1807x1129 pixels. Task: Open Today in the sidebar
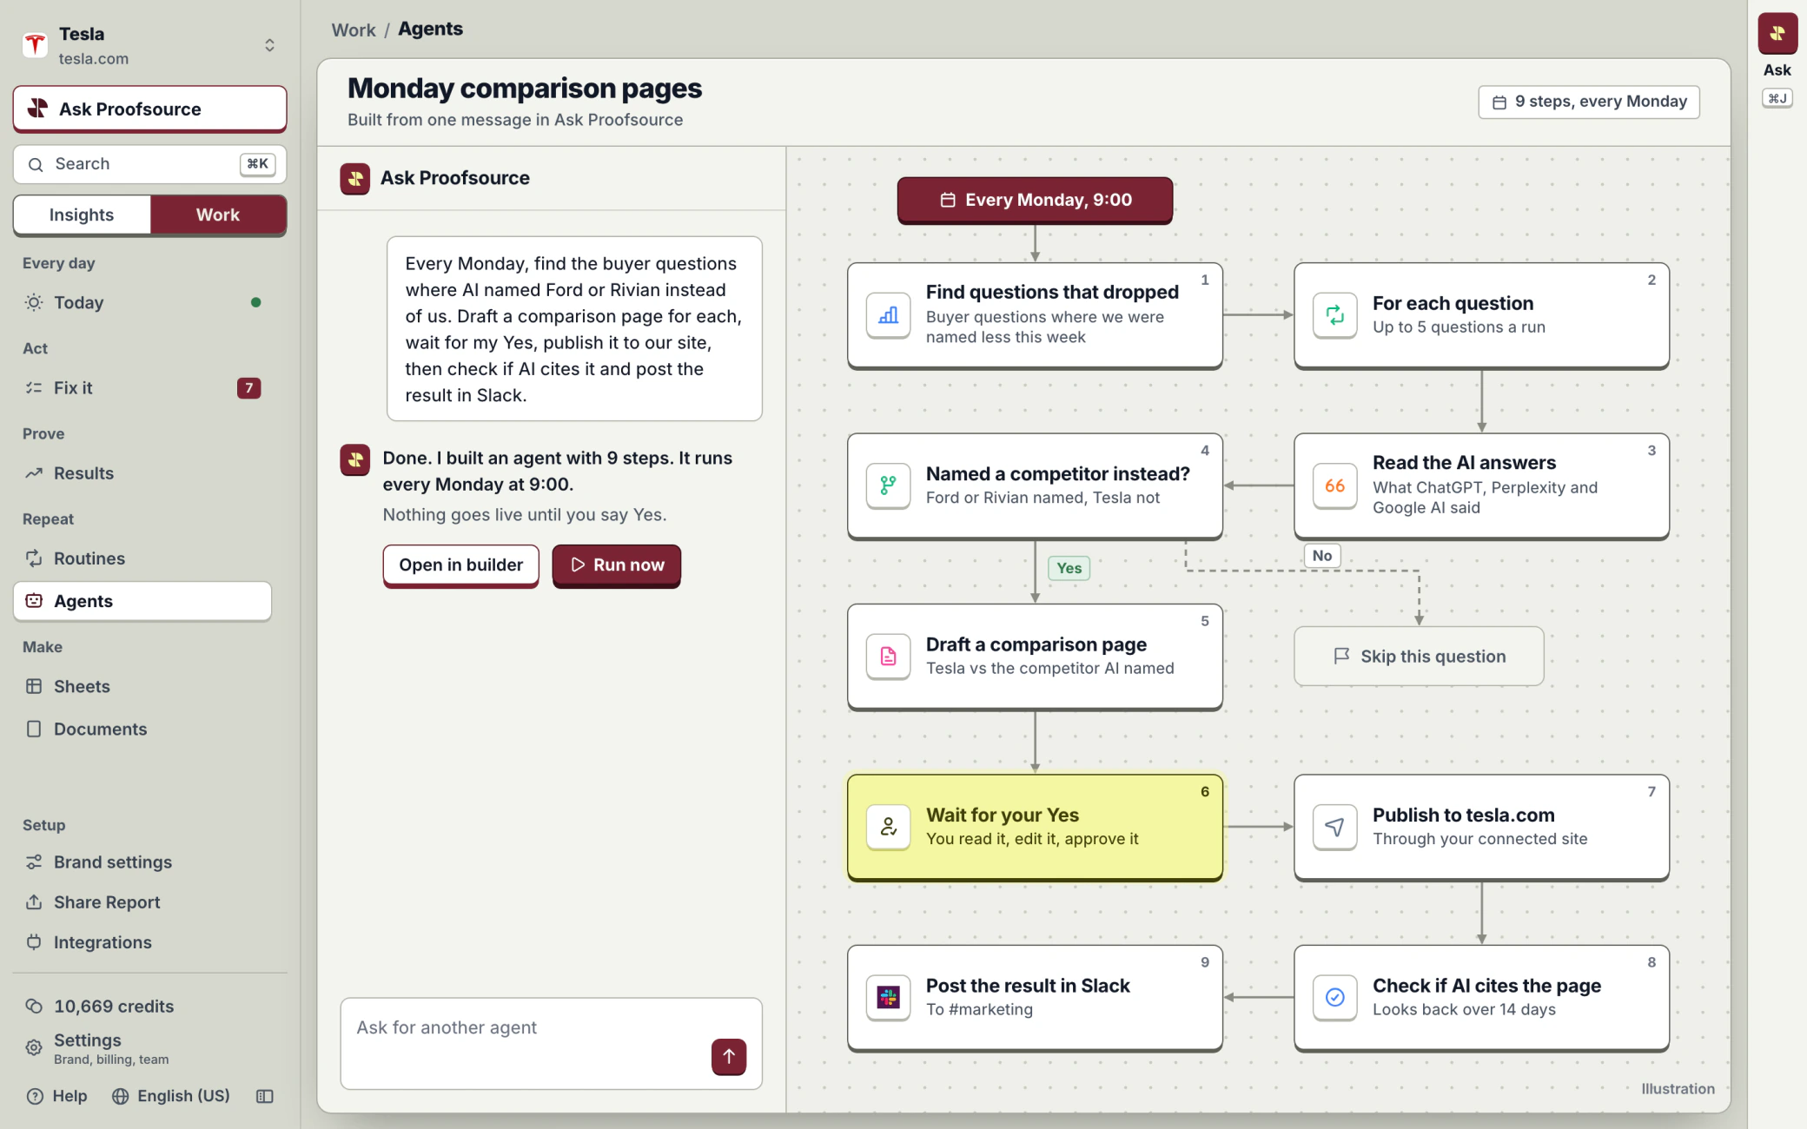click(142, 302)
